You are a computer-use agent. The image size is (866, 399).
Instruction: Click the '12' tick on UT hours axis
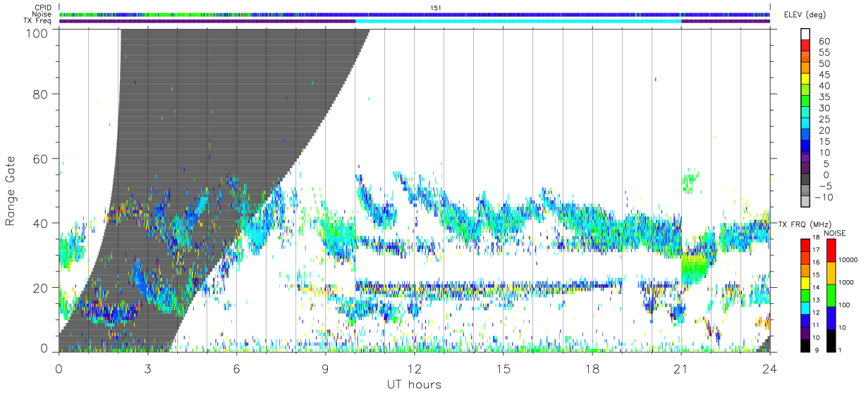(415, 368)
